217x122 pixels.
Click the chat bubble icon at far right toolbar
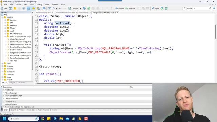(214, 8)
